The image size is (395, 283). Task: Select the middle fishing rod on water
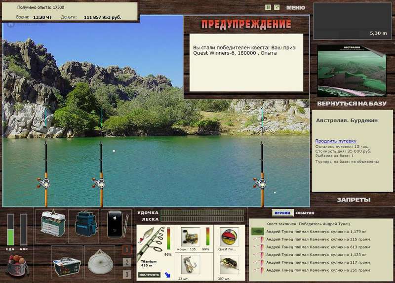(x=101, y=158)
